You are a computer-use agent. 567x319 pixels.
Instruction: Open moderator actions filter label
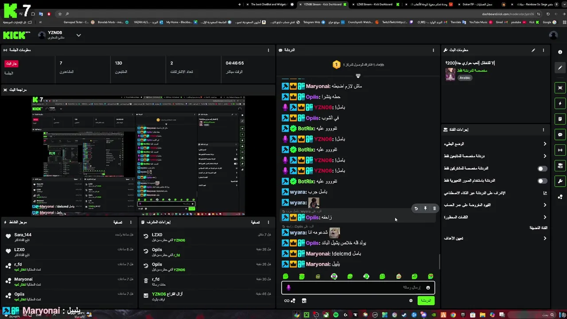pos(255,222)
